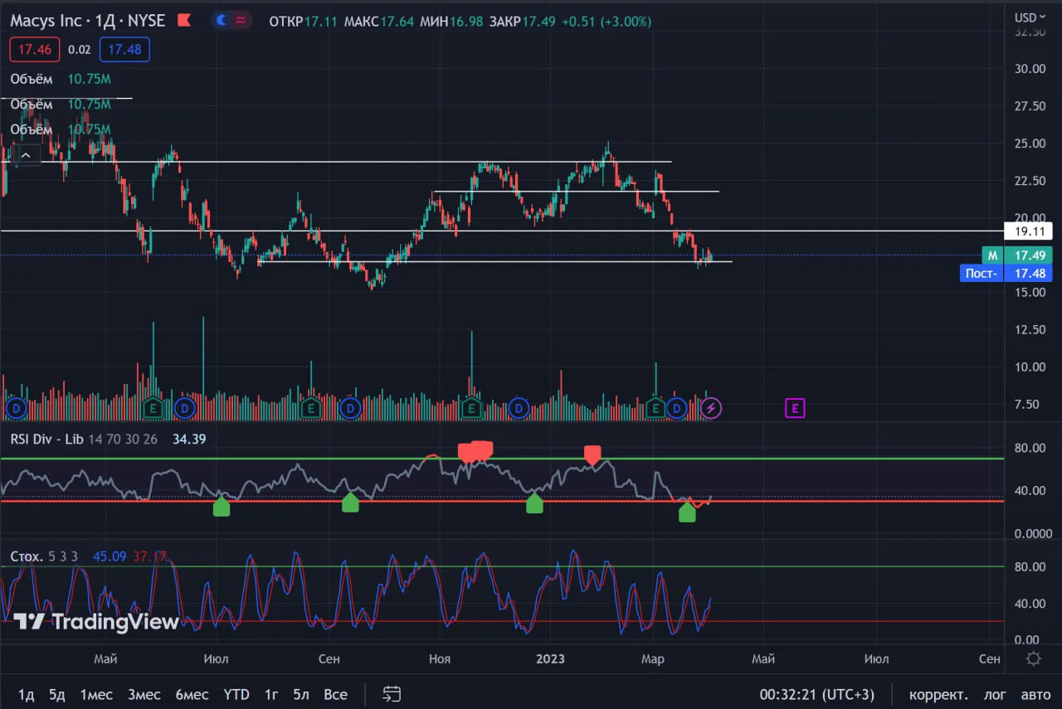Viewport: 1062px width, 709px height.
Task: Select the 3мес time range
Action: point(144,694)
